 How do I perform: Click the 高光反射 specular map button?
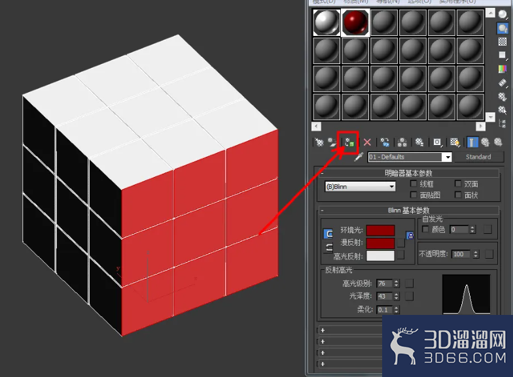(400, 255)
